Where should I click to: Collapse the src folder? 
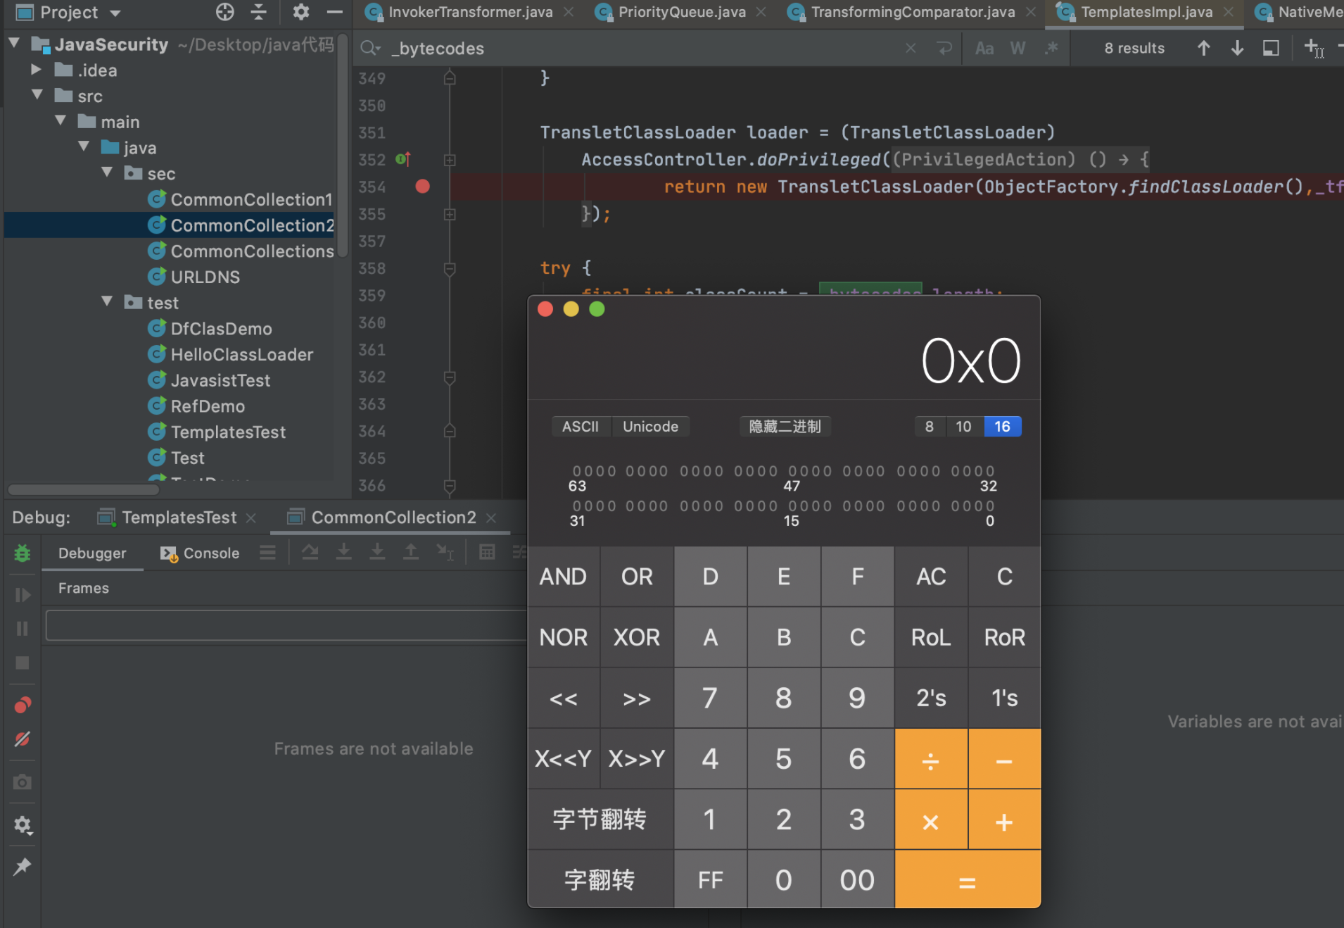(37, 95)
